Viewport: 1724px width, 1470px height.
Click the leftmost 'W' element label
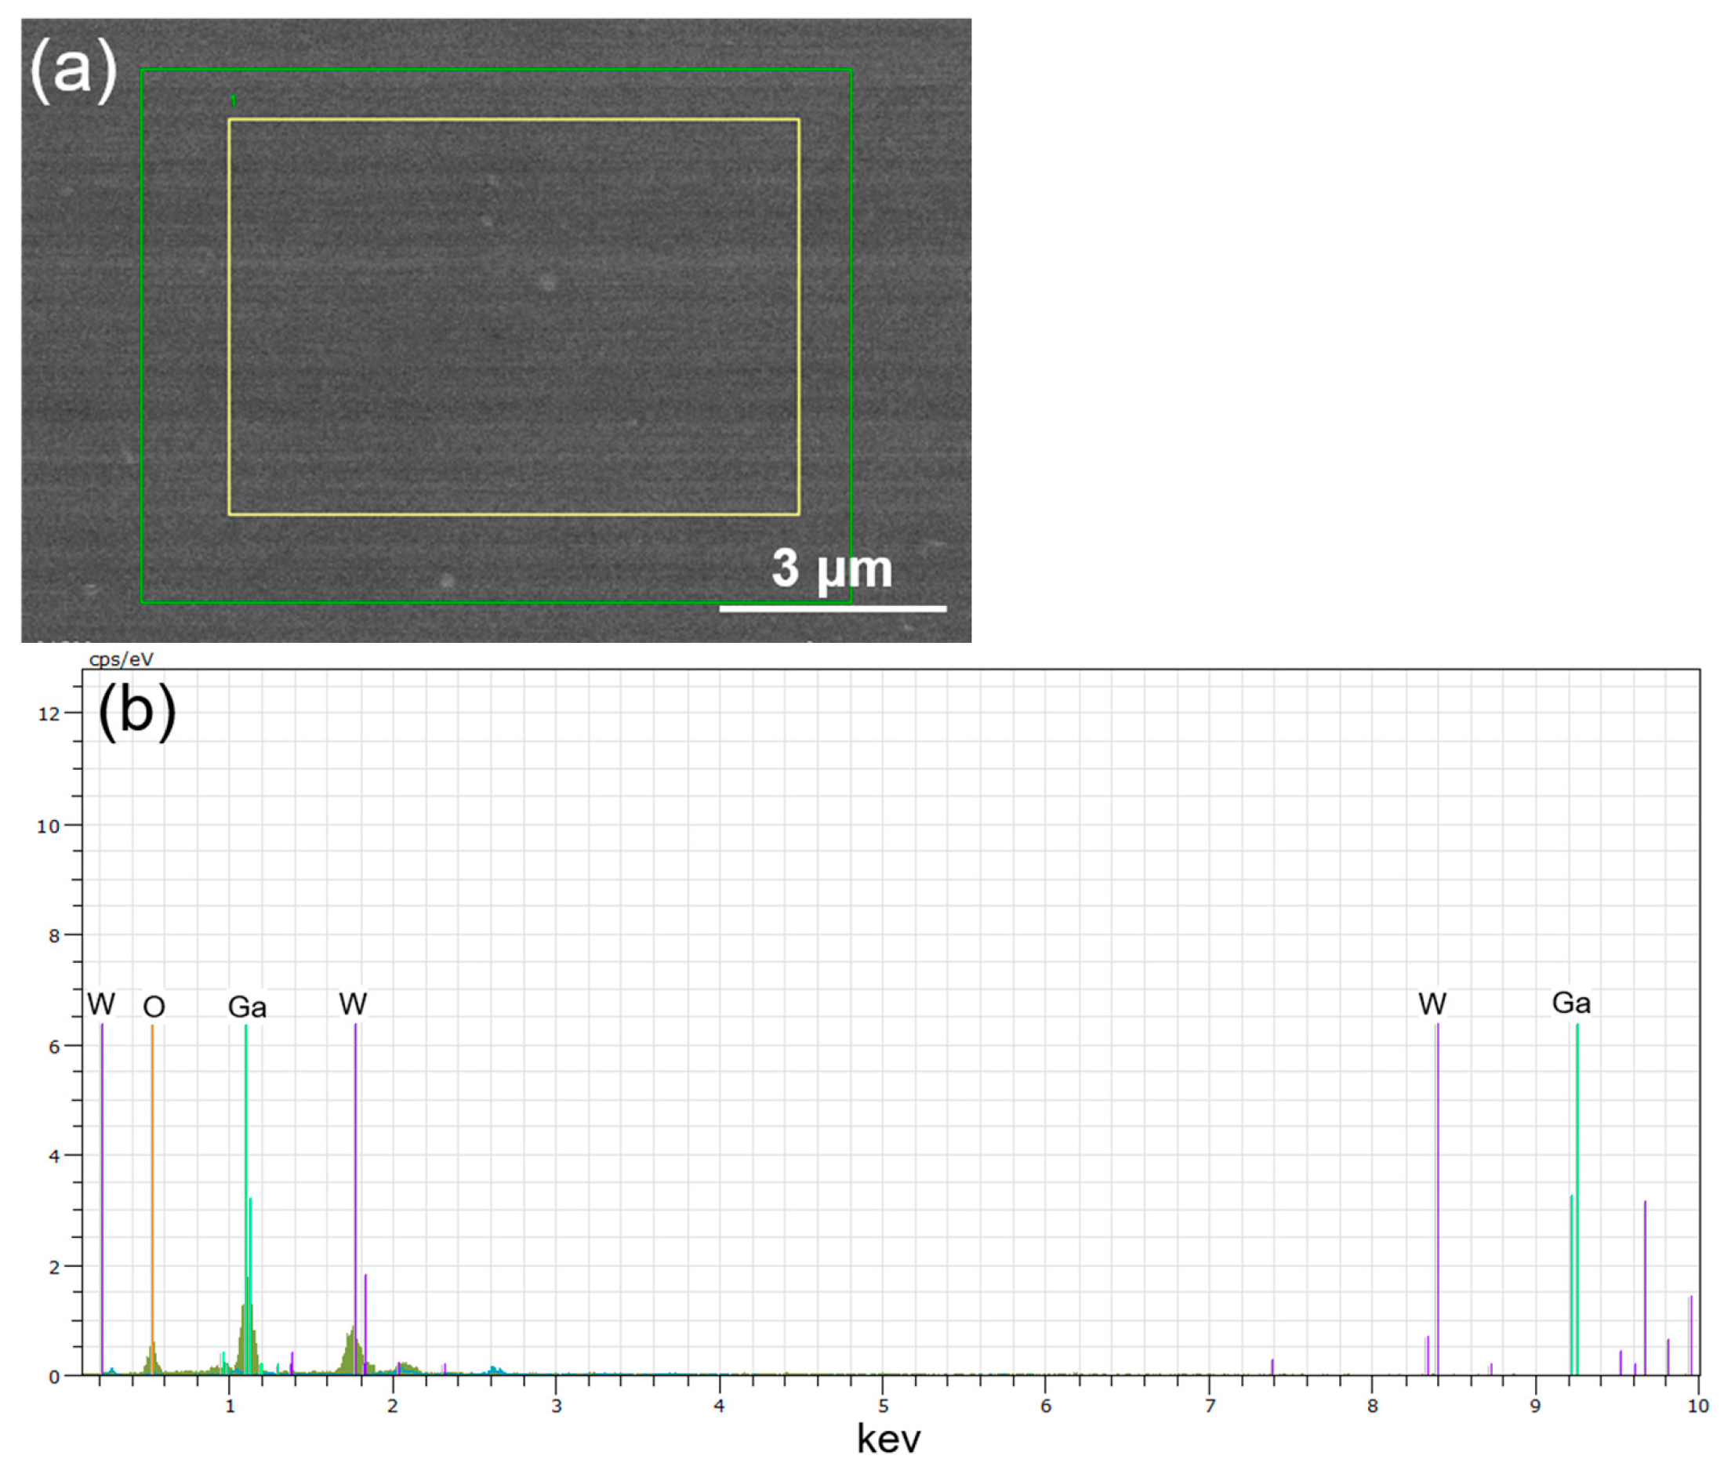tap(100, 1004)
